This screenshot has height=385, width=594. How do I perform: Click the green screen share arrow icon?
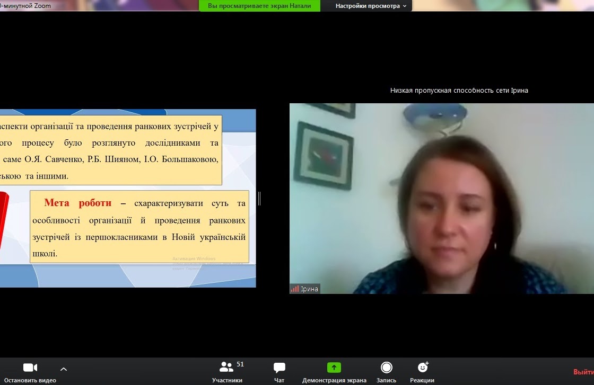click(334, 368)
